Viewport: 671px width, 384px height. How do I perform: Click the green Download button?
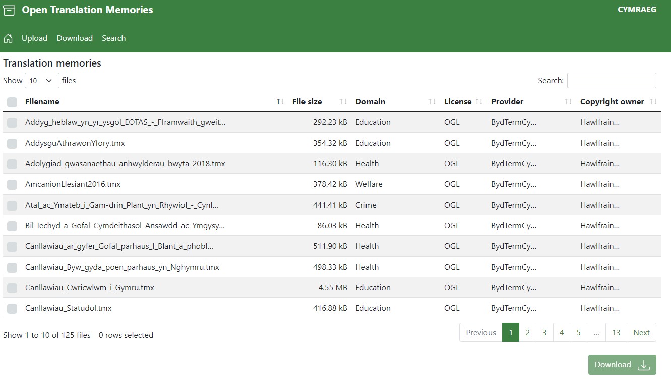click(x=622, y=365)
